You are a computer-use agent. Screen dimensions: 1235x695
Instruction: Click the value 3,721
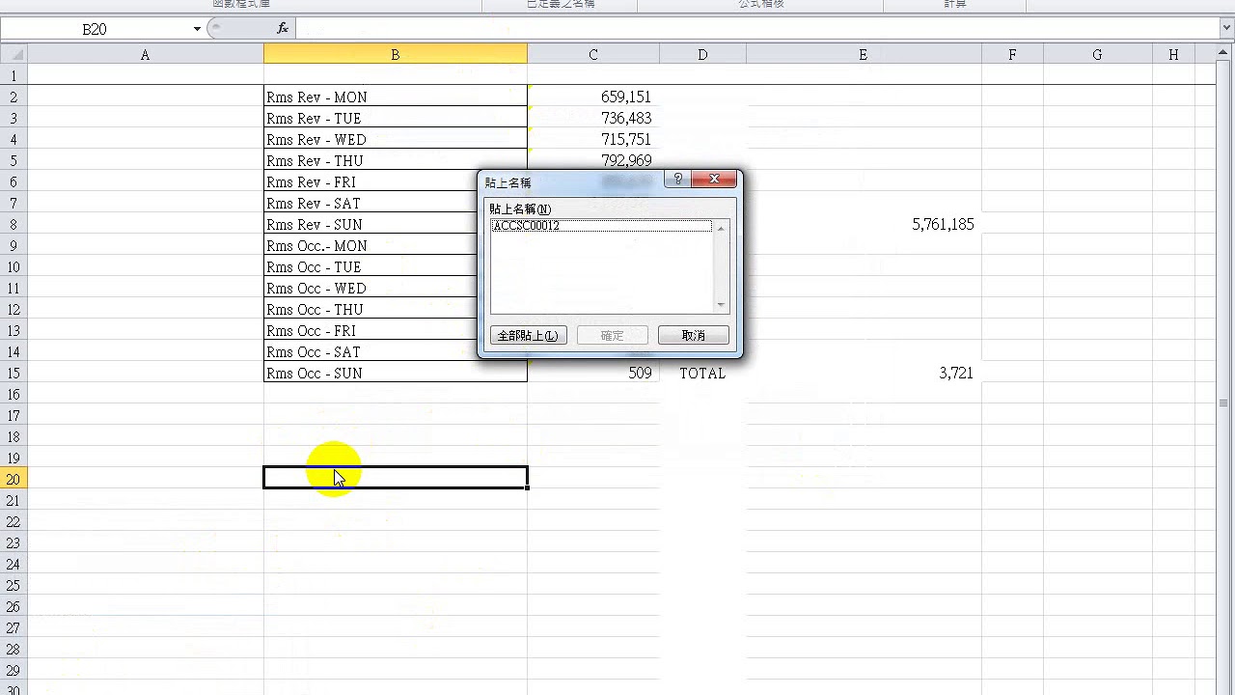tap(956, 373)
